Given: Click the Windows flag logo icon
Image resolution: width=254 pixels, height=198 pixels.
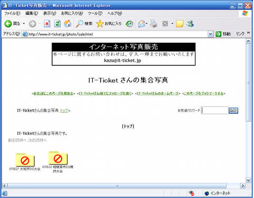Looking at the screenshot, I should click(x=245, y=13).
